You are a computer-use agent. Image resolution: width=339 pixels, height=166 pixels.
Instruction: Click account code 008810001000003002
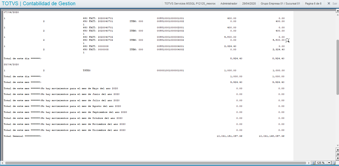(x=170, y=40)
